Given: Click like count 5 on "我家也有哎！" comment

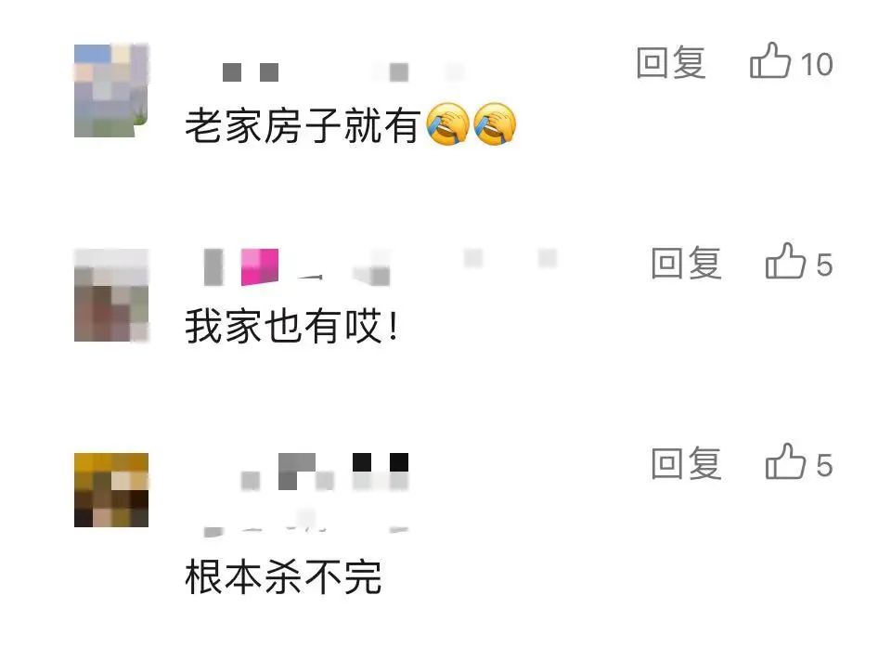Looking at the screenshot, I should (824, 265).
